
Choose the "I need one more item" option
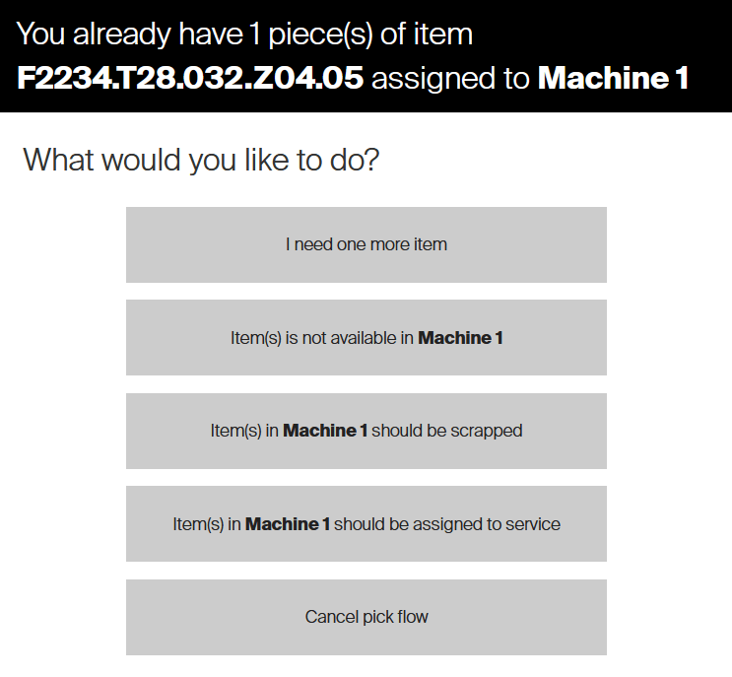click(366, 244)
